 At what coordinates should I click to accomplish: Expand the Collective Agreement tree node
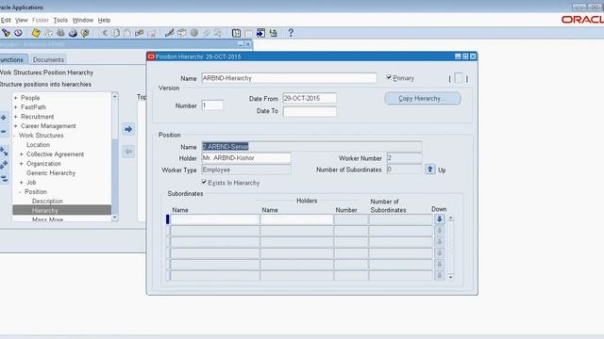point(21,154)
